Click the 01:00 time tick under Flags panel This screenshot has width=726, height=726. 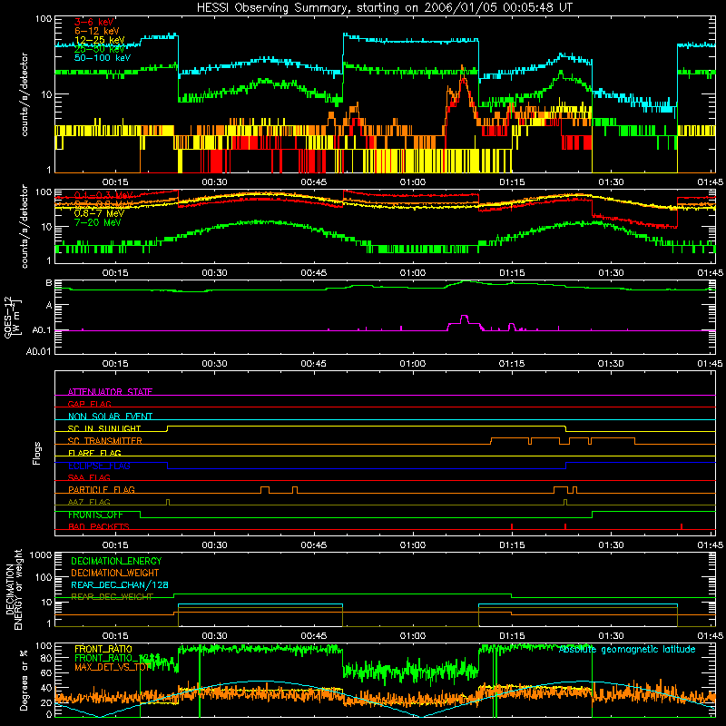(x=413, y=545)
